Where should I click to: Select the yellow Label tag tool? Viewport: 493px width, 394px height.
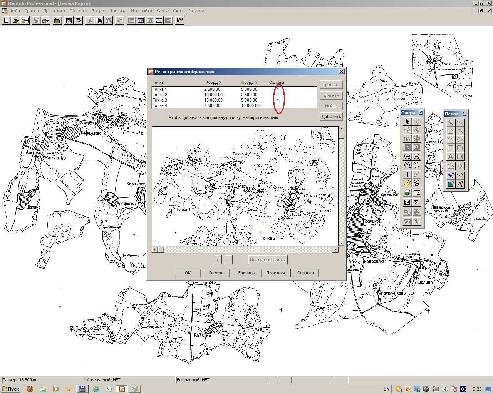click(x=407, y=183)
